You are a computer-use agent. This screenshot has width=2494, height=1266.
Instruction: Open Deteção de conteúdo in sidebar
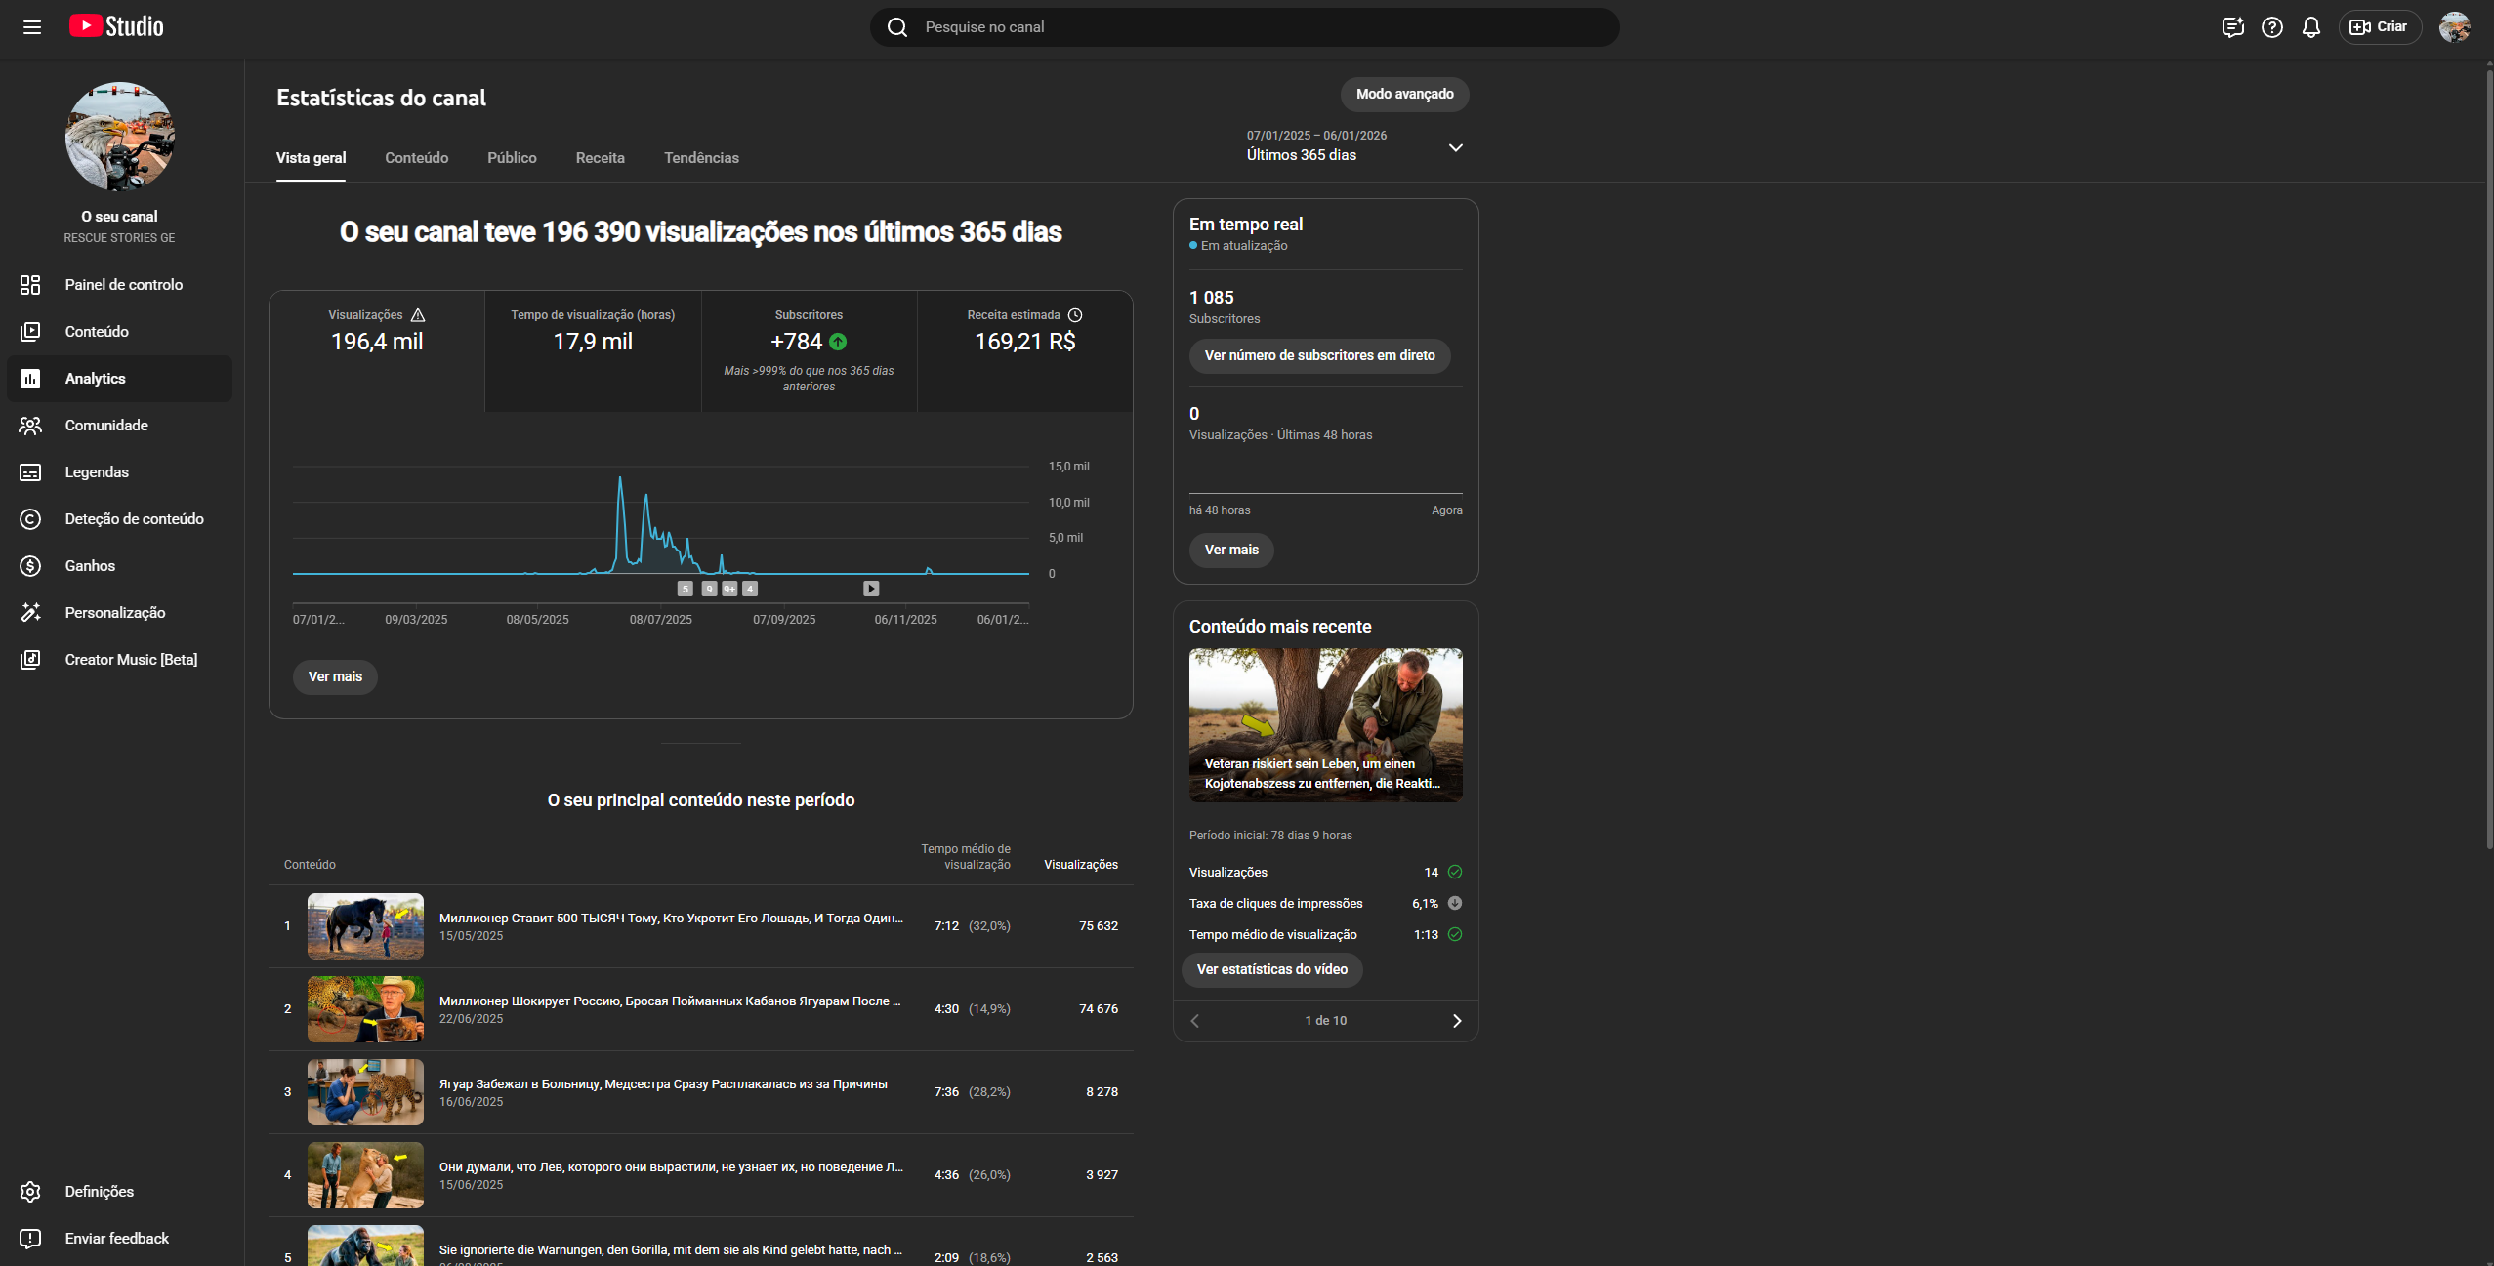(134, 519)
